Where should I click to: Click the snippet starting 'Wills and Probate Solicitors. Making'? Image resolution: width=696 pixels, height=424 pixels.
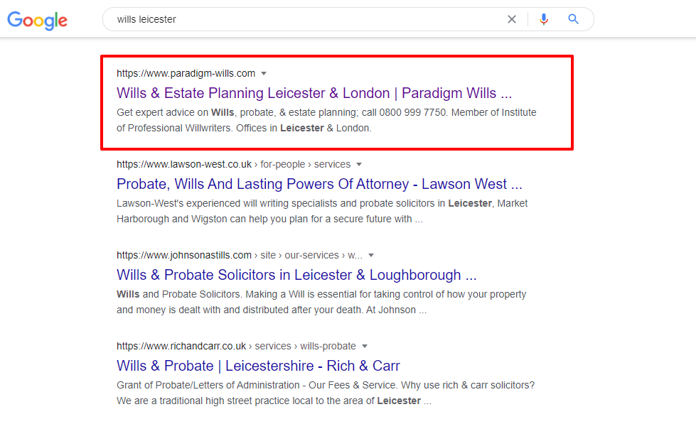pos(321,302)
